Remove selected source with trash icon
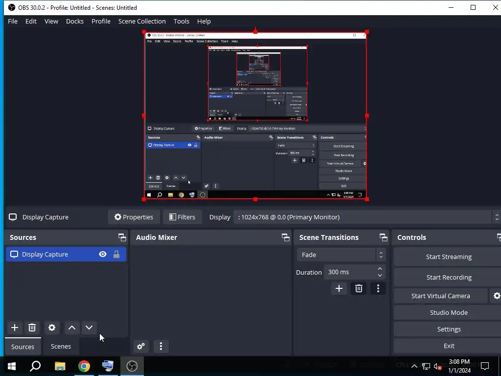 (x=32, y=328)
